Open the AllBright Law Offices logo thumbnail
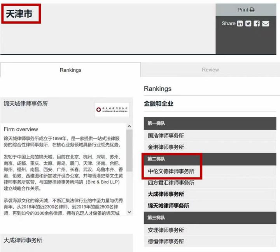Viewport: 280px width, 252px height. (x=112, y=109)
